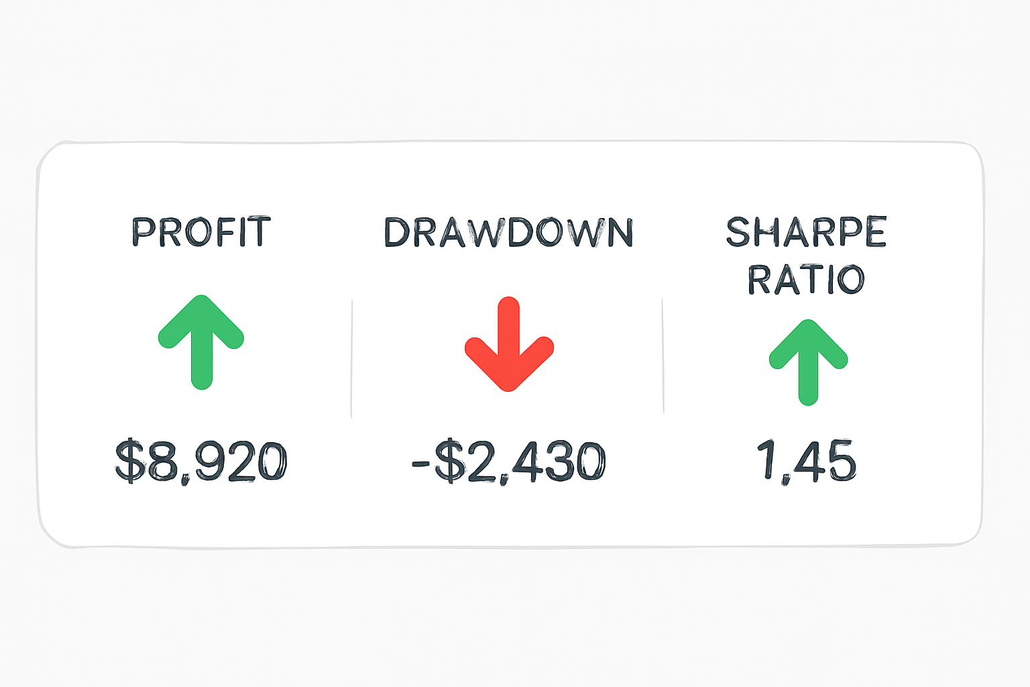
Task: Click the green up arrow under Sharpe Ratio
Action: coord(808,361)
